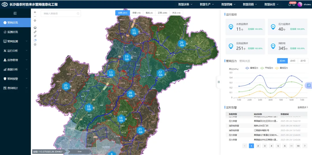Filter map by 全部 (251)
Image resolution: width=312 pixels, height=155 pixels.
[122, 13]
